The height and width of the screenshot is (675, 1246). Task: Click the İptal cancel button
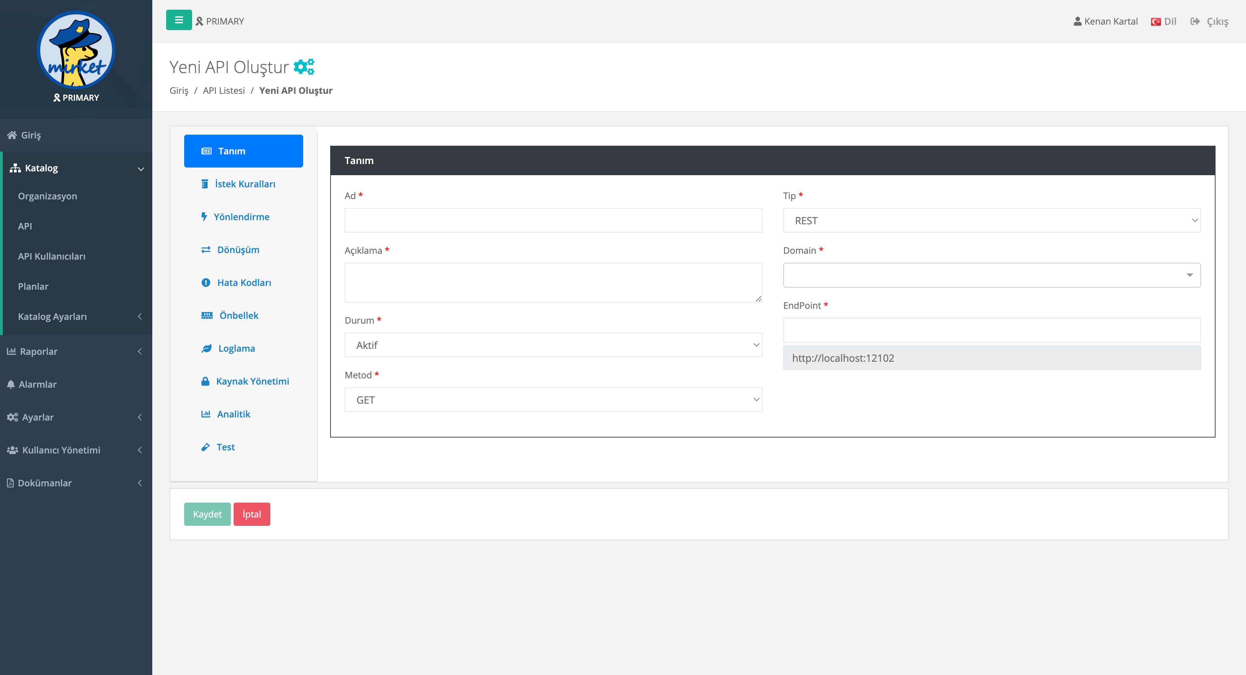252,514
